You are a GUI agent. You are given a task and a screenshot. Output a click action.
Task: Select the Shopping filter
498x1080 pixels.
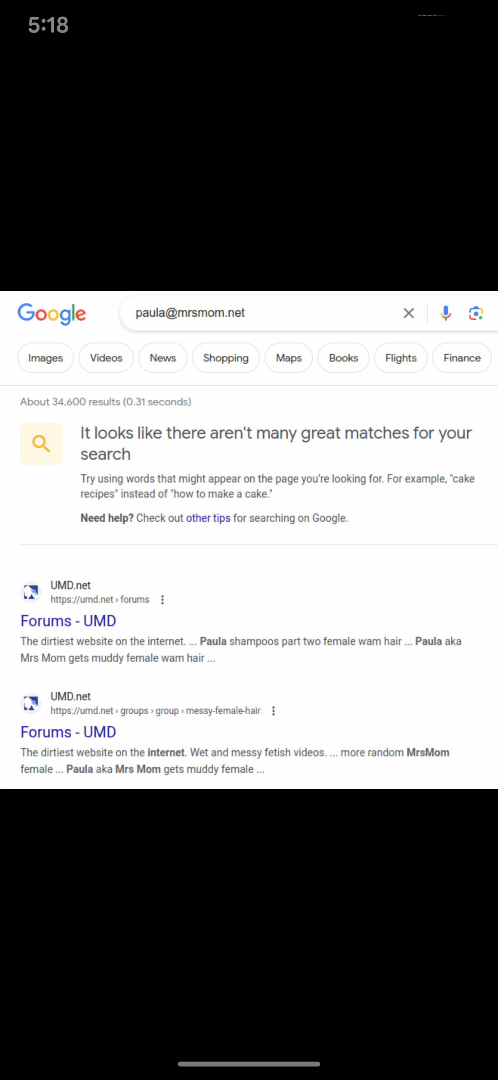[x=226, y=358]
